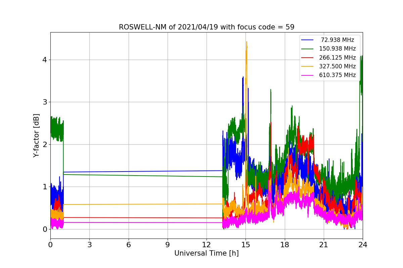Click the Y-factor [dB] axis label
Viewport: 403px width, 268px height.
point(36,135)
